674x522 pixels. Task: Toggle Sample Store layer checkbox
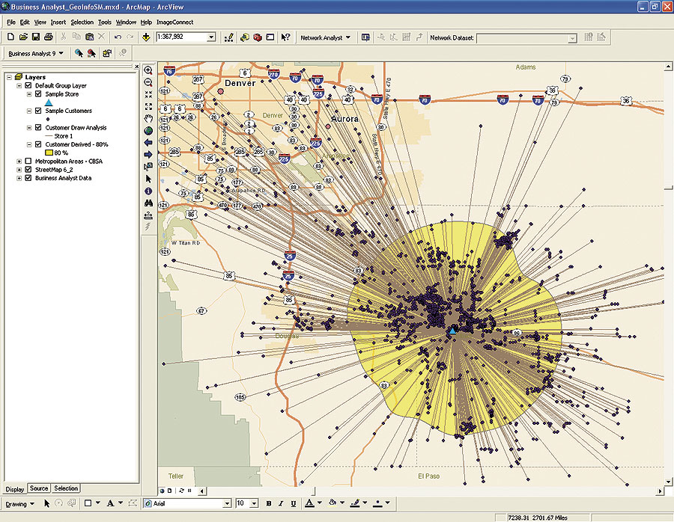pos(38,93)
